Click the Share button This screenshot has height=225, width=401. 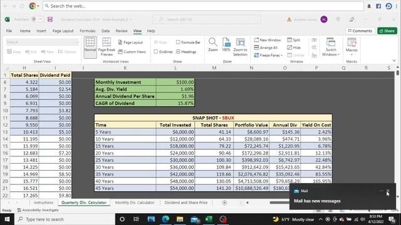click(387, 31)
